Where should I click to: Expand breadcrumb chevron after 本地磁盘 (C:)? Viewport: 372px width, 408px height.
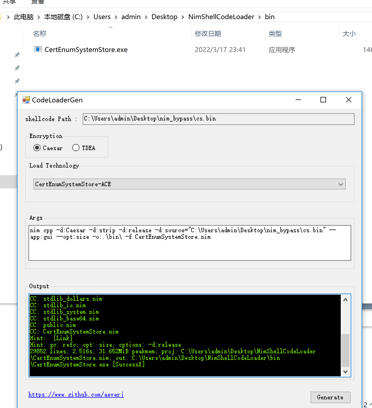(88, 17)
